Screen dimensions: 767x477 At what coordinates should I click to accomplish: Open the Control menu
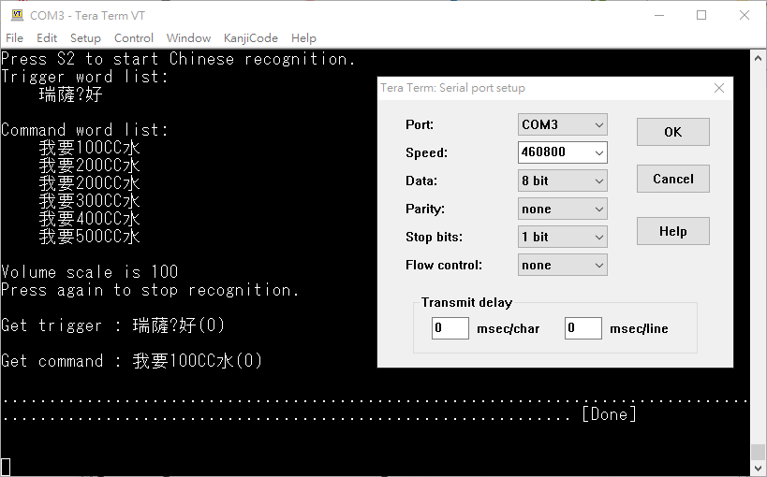(134, 38)
